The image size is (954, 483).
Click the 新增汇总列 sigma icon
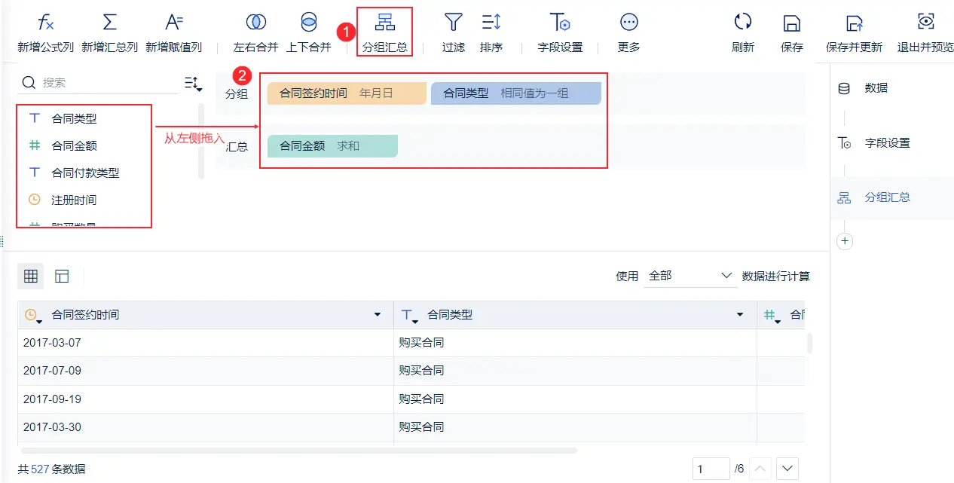coord(110,22)
